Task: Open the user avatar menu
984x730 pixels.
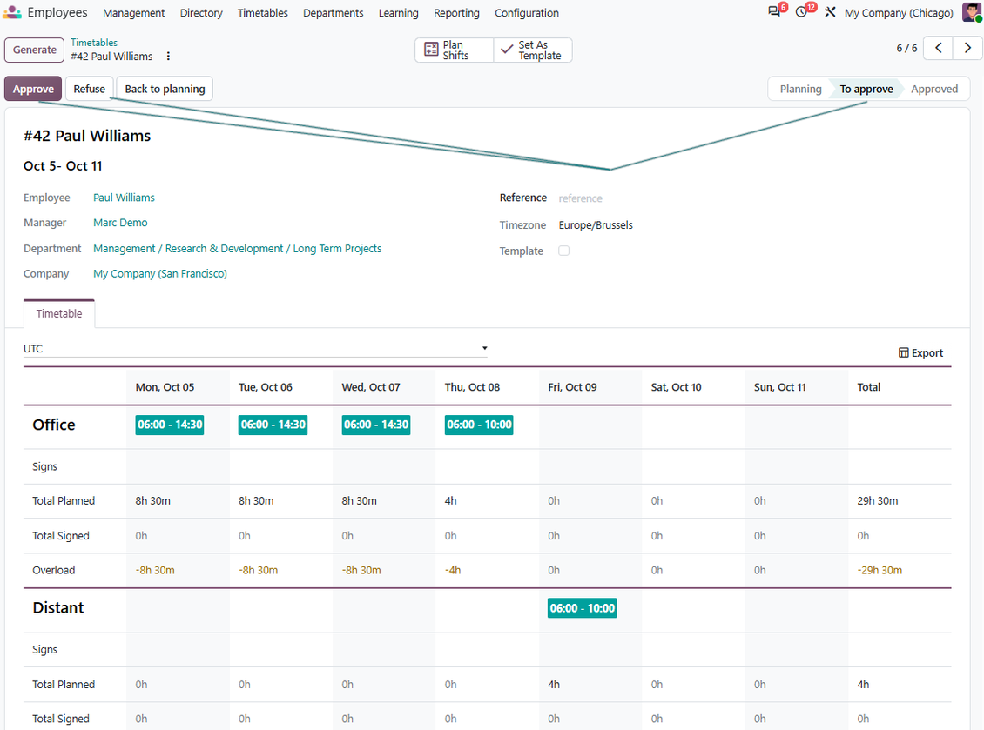Action: point(972,12)
